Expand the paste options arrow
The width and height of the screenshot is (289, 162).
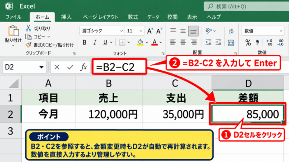13,45
